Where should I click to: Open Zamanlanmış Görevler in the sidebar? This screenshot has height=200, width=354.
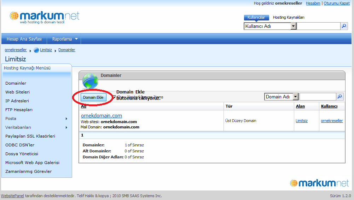point(28,171)
